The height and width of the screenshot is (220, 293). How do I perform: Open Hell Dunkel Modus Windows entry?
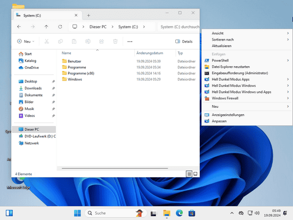(x=247, y=85)
